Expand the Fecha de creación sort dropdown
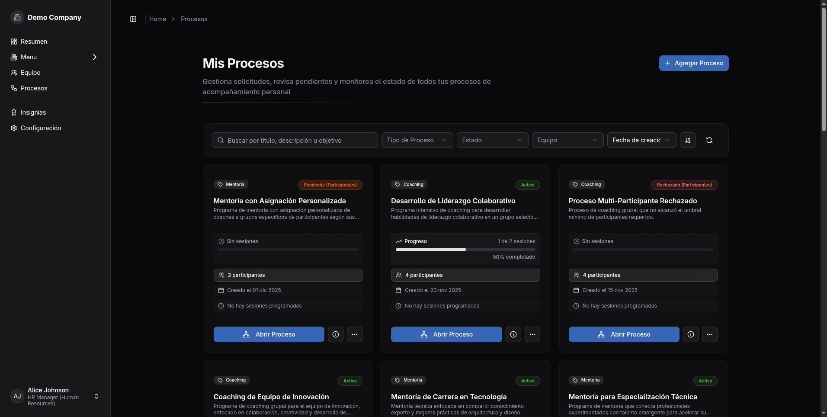The height and width of the screenshot is (417, 827). pyautogui.click(x=641, y=140)
